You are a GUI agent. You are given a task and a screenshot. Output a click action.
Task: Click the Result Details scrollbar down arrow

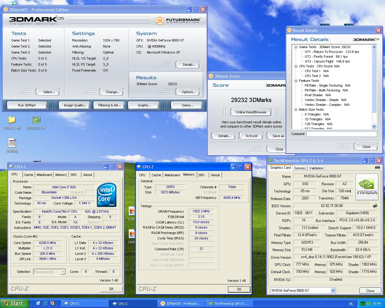[x=374, y=127]
